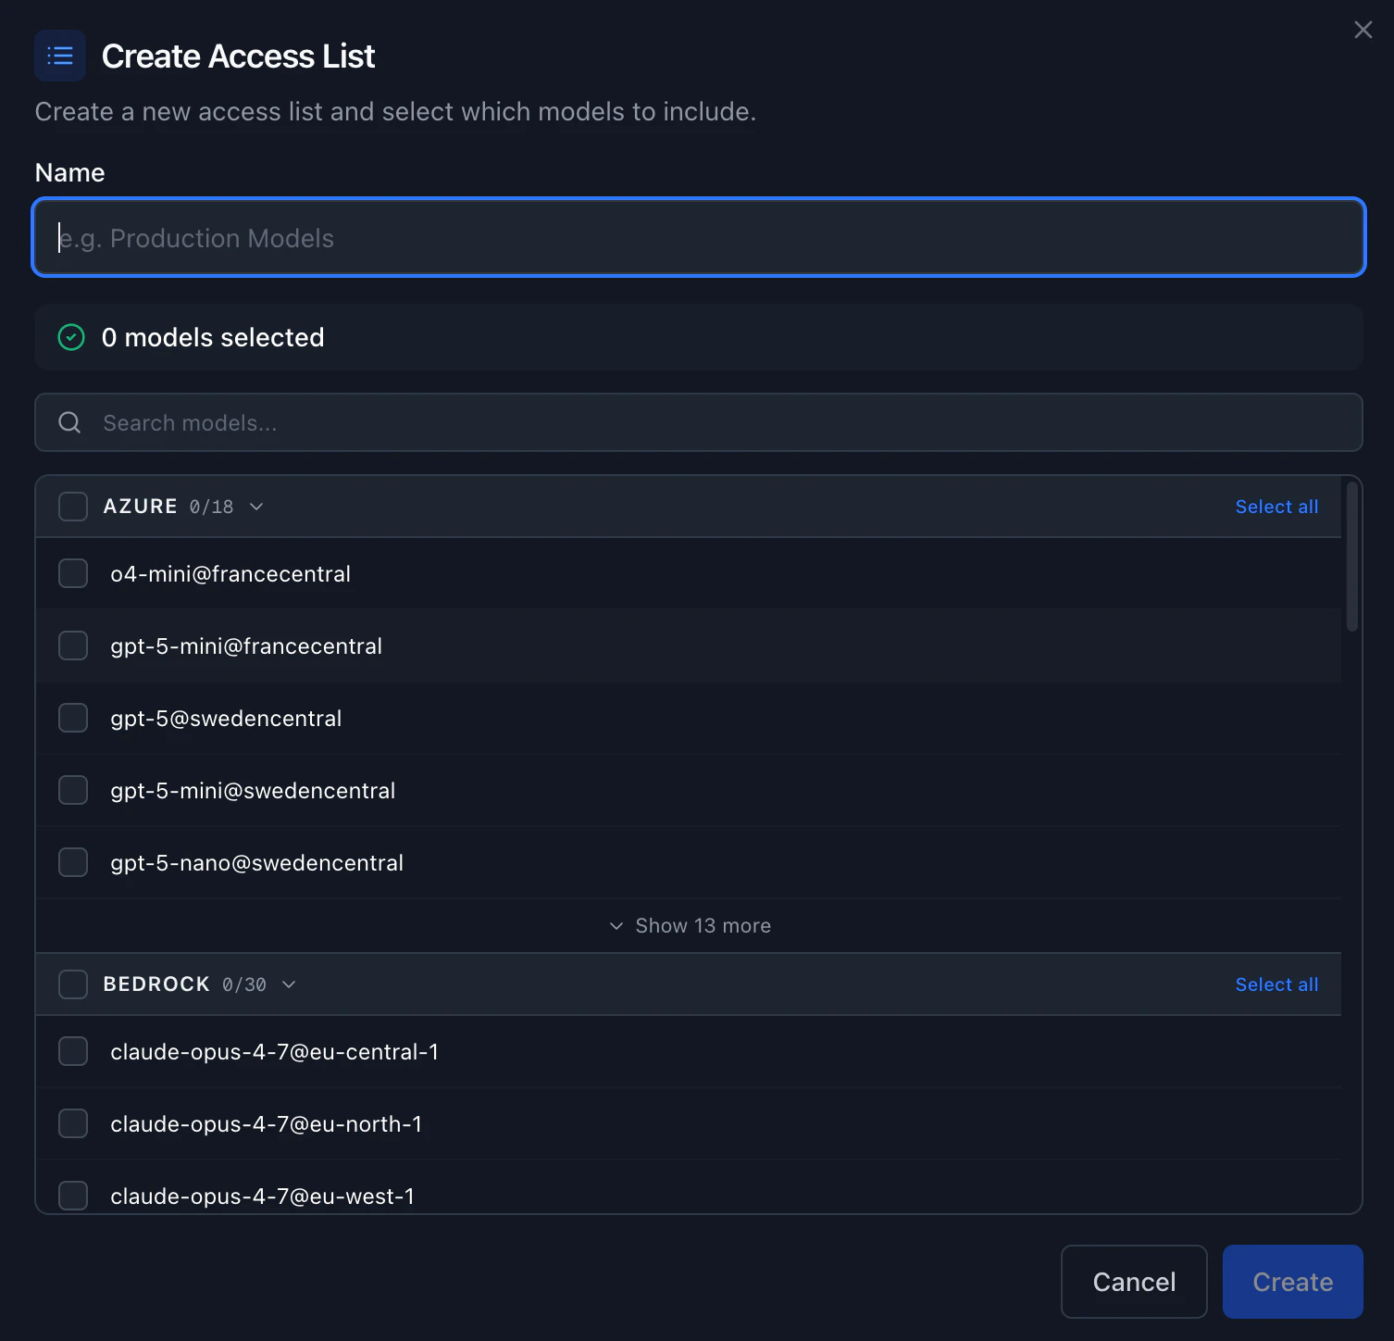Check claude-opus-4-7@eu-west-1

(x=73, y=1195)
